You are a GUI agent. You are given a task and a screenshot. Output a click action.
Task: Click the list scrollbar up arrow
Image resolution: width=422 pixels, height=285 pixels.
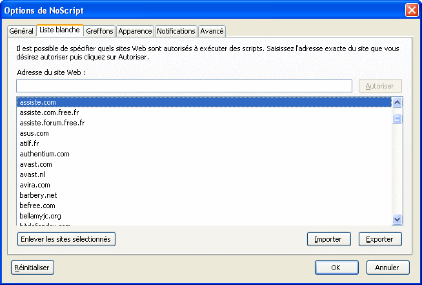coord(397,102)
